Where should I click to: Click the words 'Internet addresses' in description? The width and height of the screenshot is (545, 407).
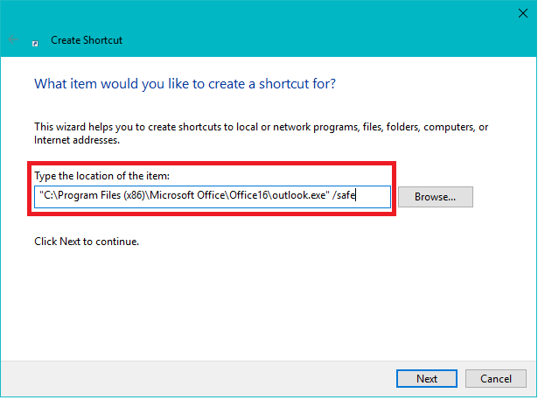(x=76, y=140)
